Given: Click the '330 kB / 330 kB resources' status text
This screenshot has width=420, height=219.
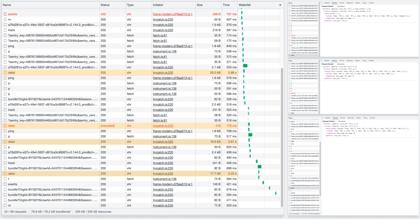Looking at the screenshot, I should (93, 212).
